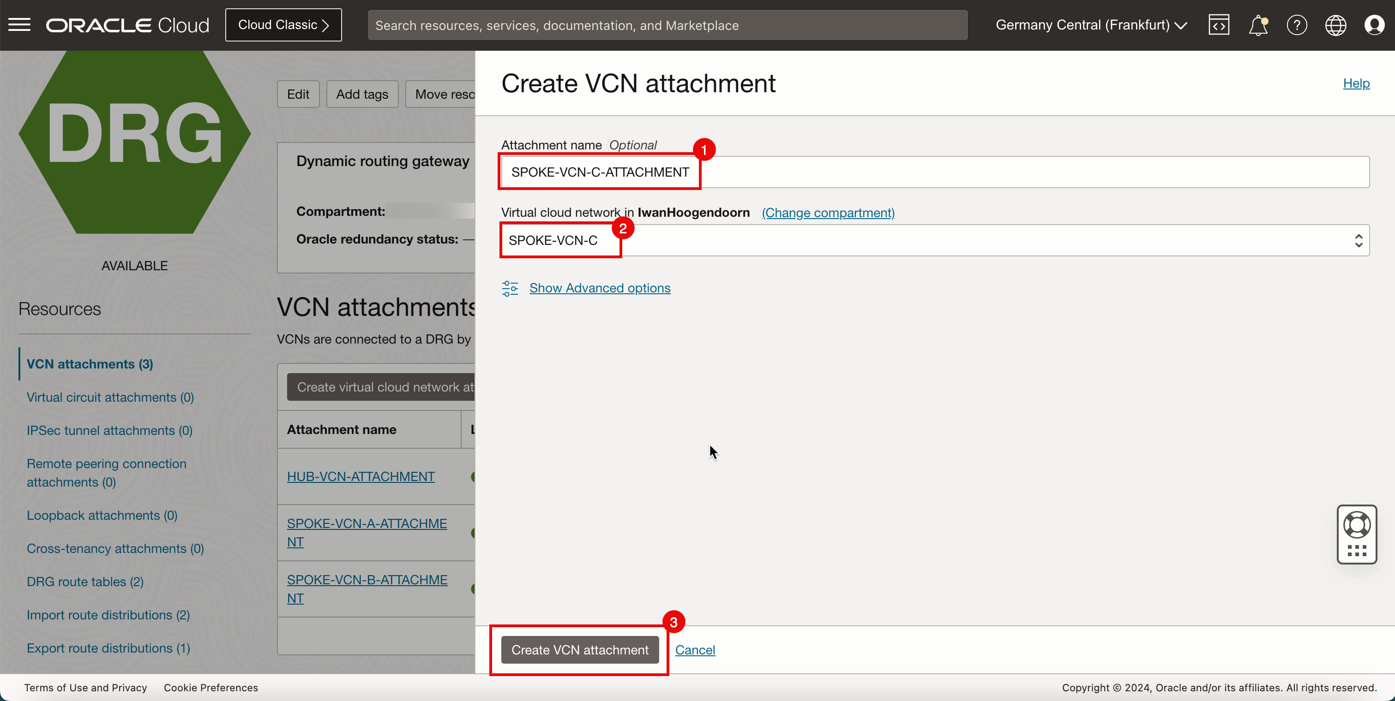Click the hamburger menu icon

point(19,25)
